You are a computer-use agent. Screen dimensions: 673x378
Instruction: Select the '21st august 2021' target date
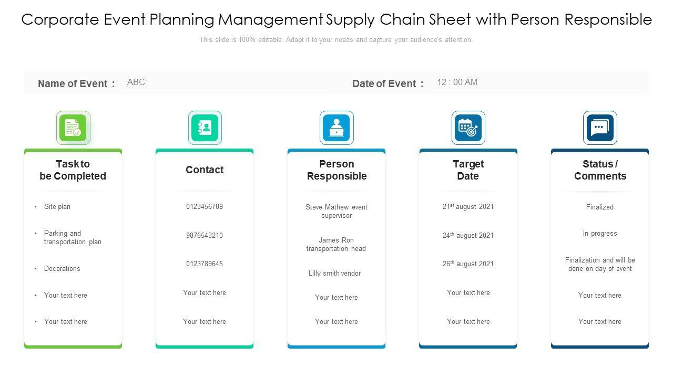(468, 207)
